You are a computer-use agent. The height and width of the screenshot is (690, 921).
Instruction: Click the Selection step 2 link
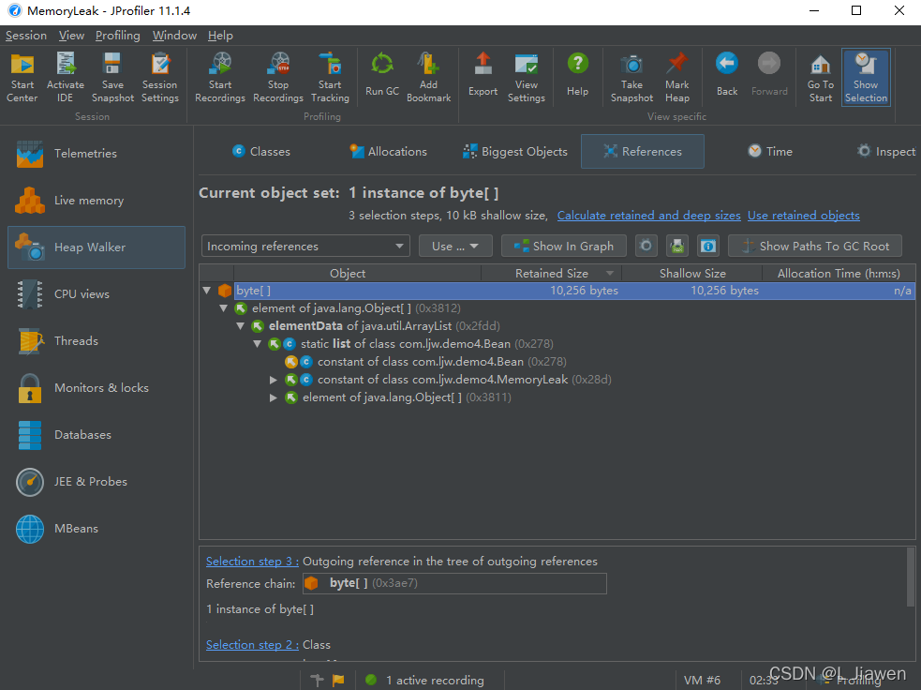pyautogui.click(x=252, y=645)
